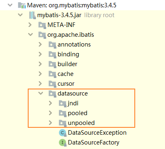Image resolution: width=165 pixels, height=149 pixels.
Task: Expand the unpooled package
Action: pos(50,123)
